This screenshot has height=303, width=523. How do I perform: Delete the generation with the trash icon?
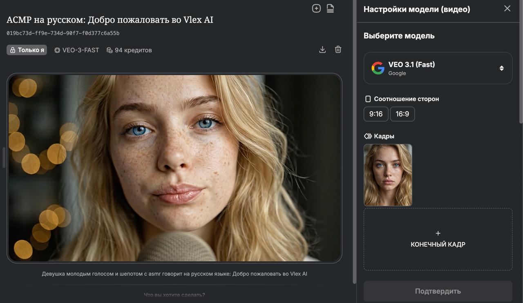pos(338,49)
